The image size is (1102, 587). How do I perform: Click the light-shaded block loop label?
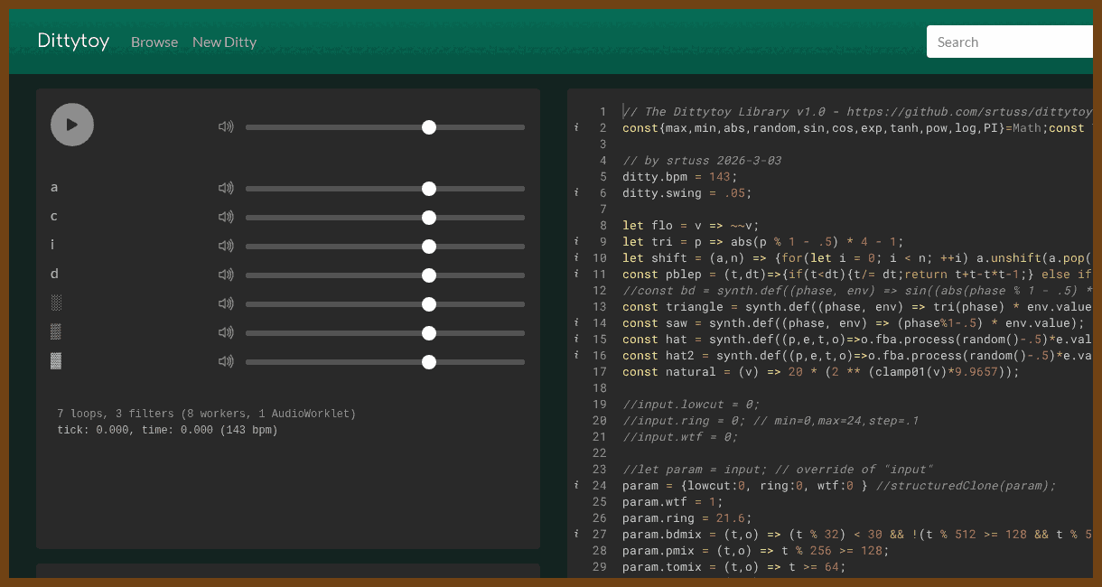point(56,303)
